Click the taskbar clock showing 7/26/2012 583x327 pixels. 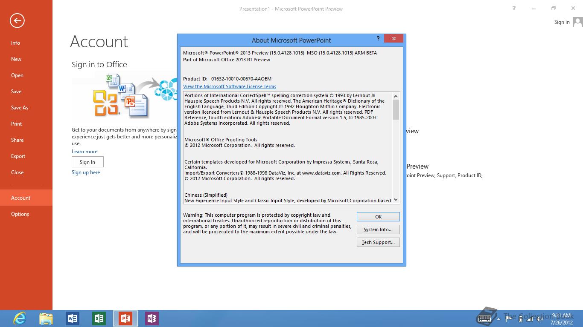pyautogui.click(x=562, y=319)
